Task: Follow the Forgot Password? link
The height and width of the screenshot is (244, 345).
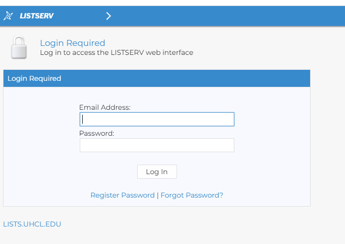Action: click(x=192, y=195)
